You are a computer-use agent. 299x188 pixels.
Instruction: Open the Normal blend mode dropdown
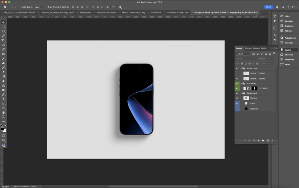[x=246, y=59]
